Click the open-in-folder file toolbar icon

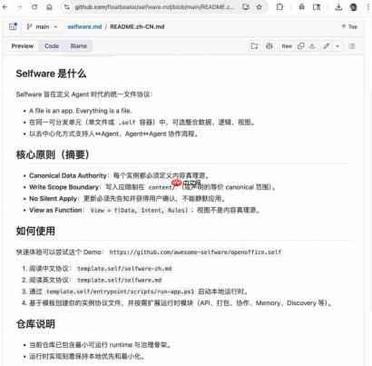click(x=255, y=46)
